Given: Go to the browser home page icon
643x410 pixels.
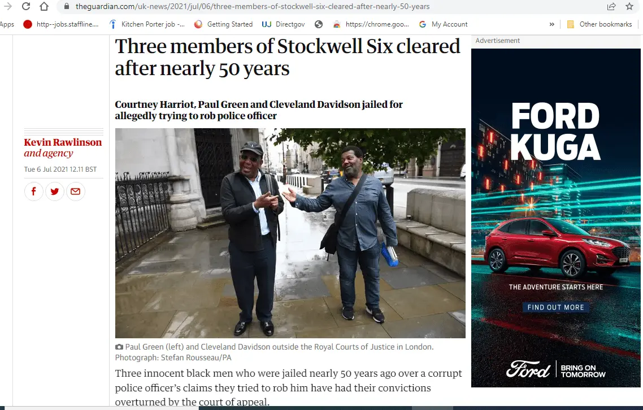Looking at the screenshot, I should 44,6.
